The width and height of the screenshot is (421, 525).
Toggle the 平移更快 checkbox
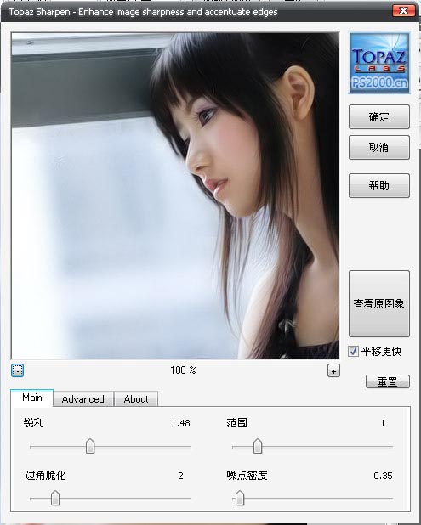point(353,351)
